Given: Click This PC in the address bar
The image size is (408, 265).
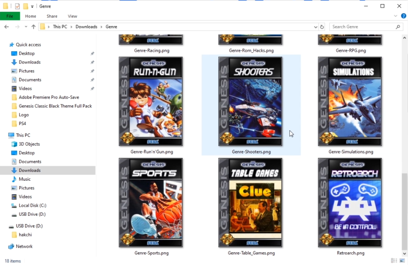Looking at the screenshot, I should coord(60,27).
